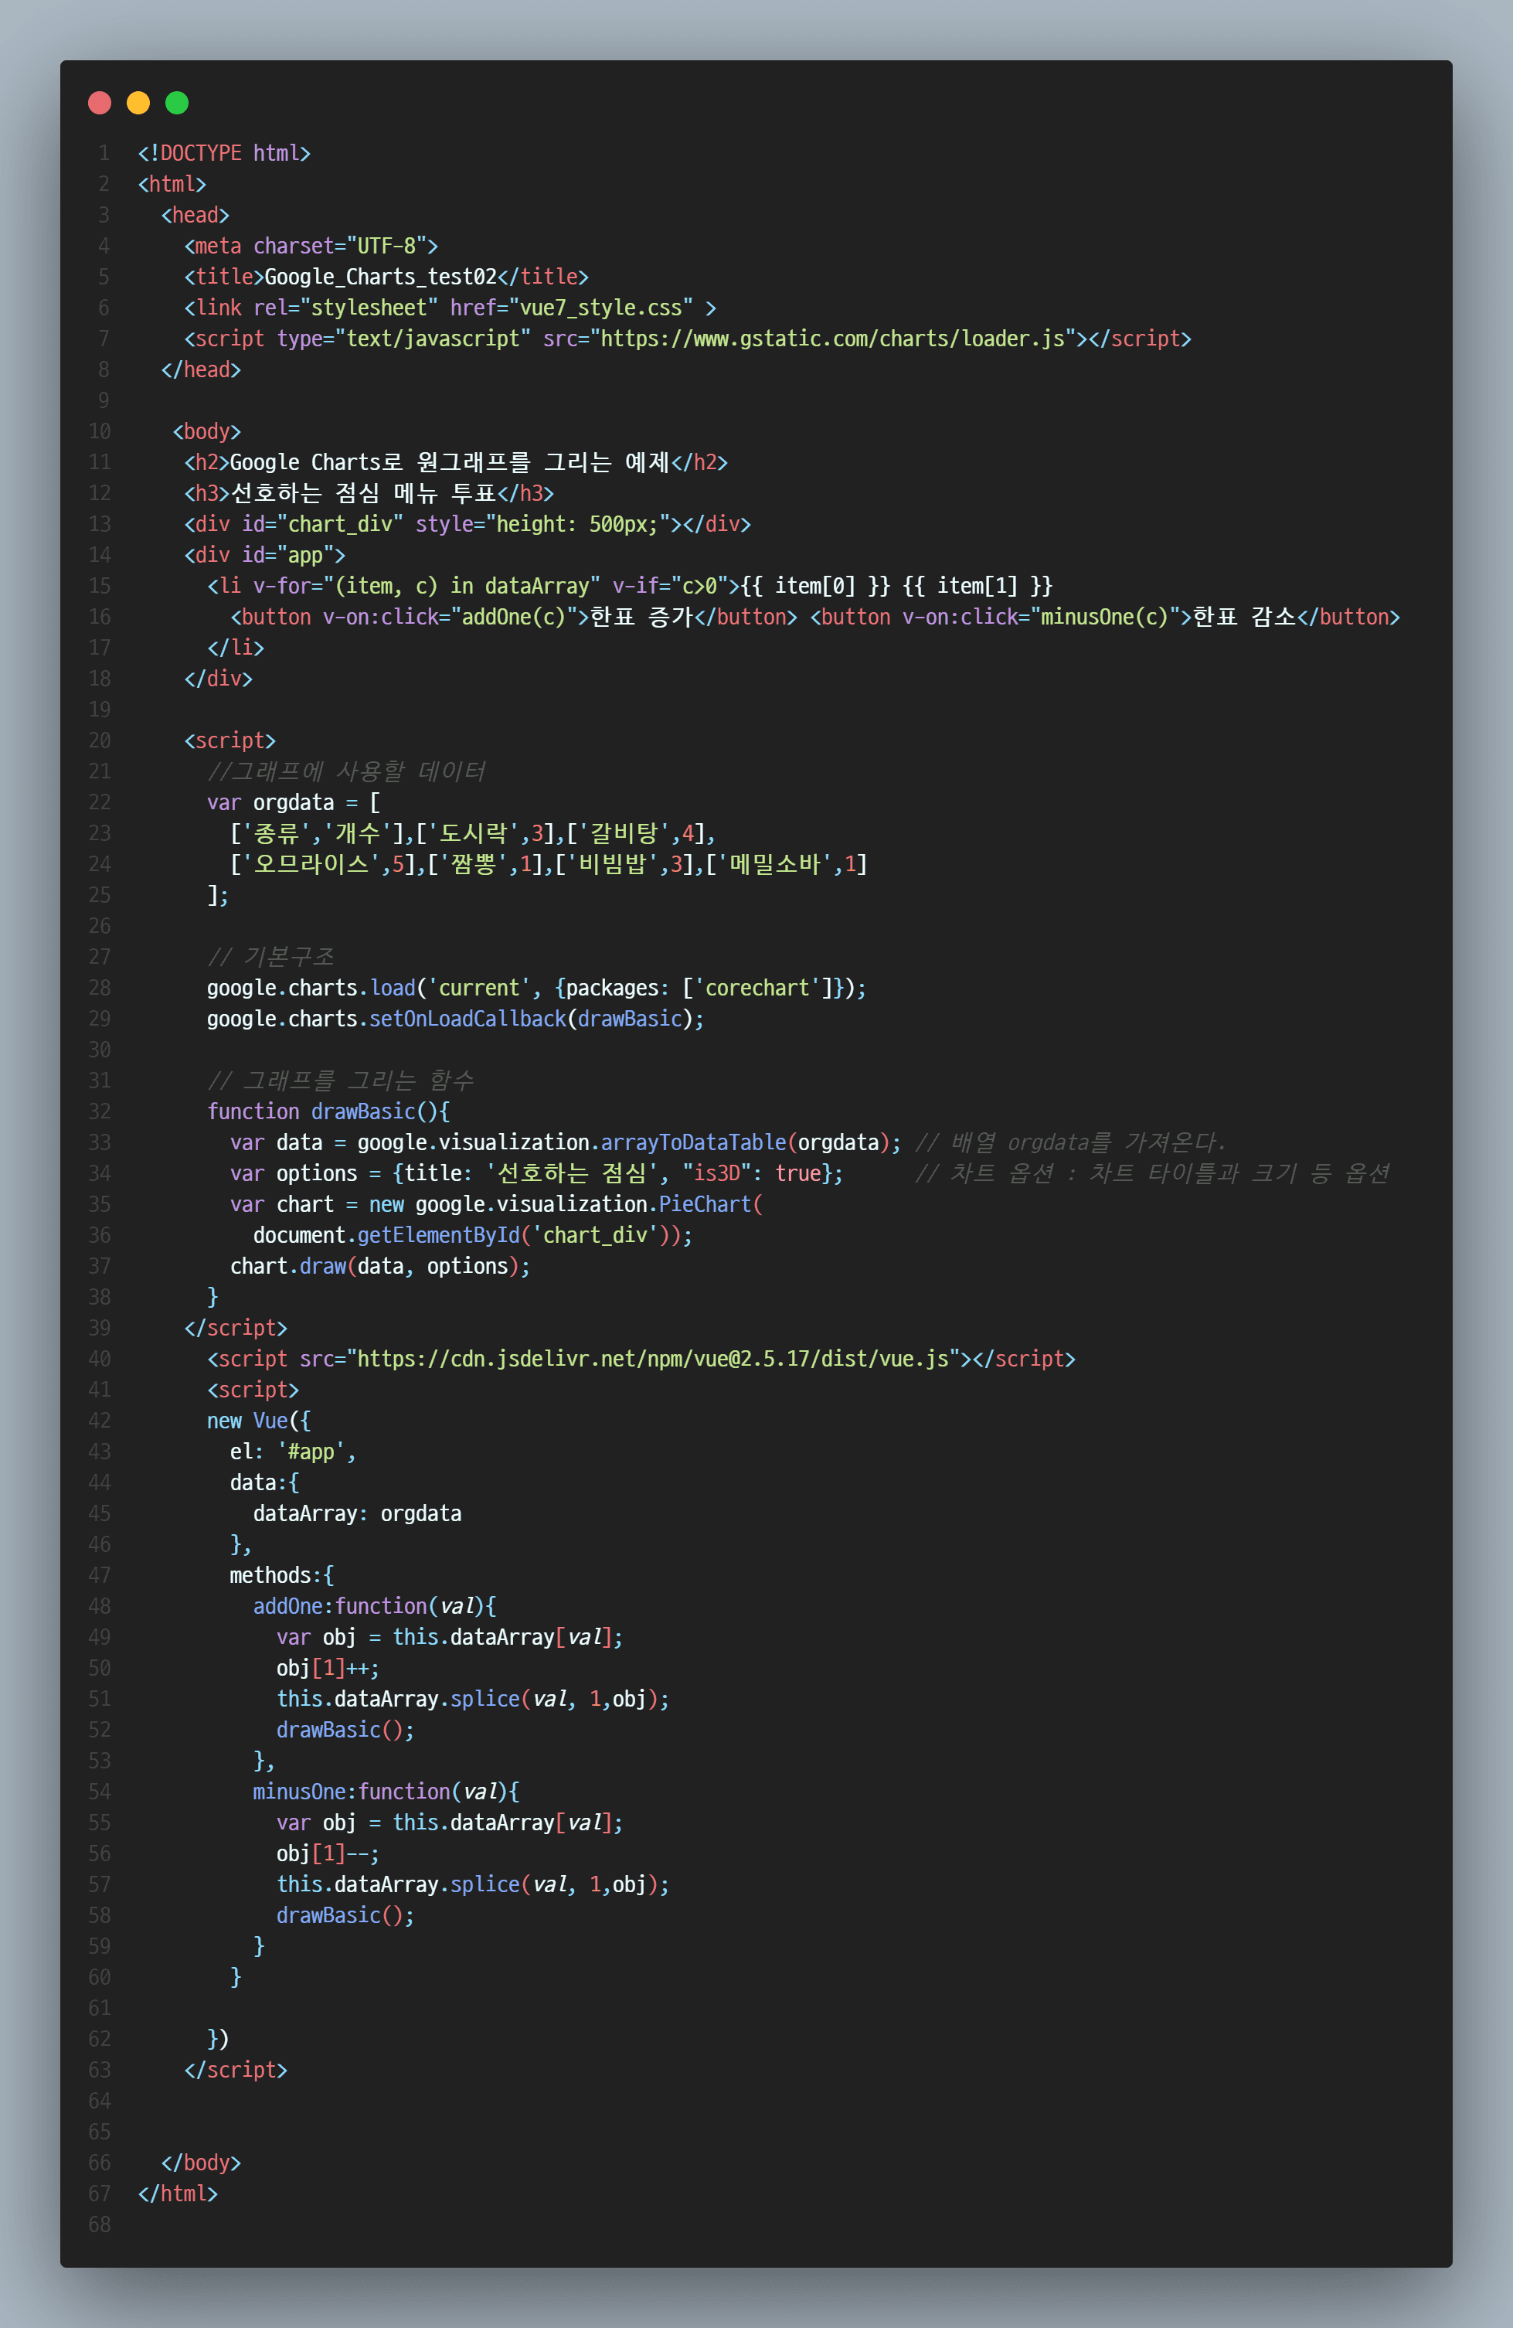Click the comment starting // 차트 옵션
1513x2328 pixels.
coord(1152,1174)
